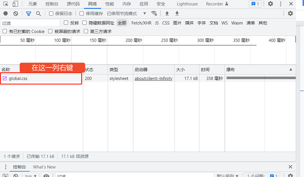Screen dimensions: 304x177
Task: Filter requests by Fetch/XHR
Action: point(141,23)
